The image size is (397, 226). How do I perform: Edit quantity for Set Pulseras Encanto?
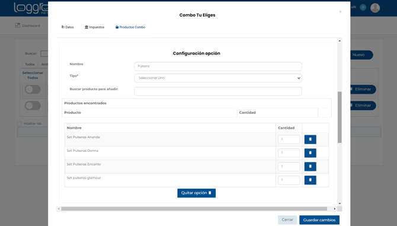pyautogui.click(x=289, y=167)
